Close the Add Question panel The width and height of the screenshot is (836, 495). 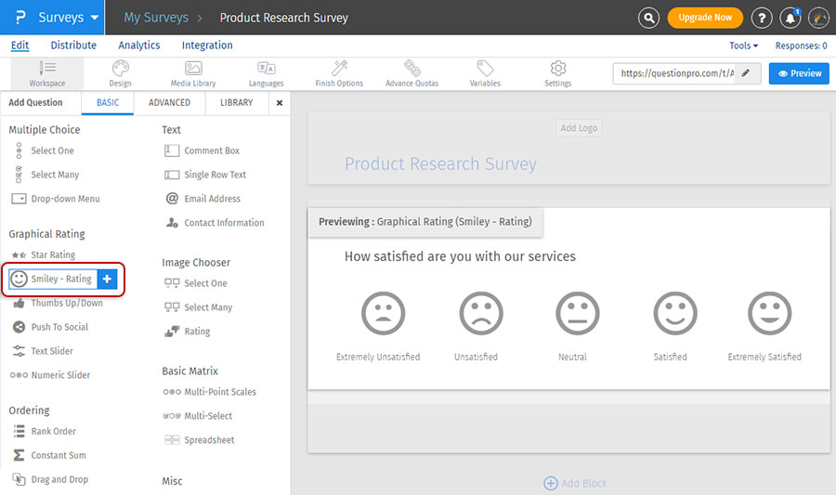pyautogui.click(x=280, y=103)
